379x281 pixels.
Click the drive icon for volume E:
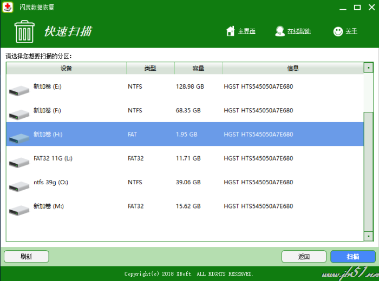19,90
